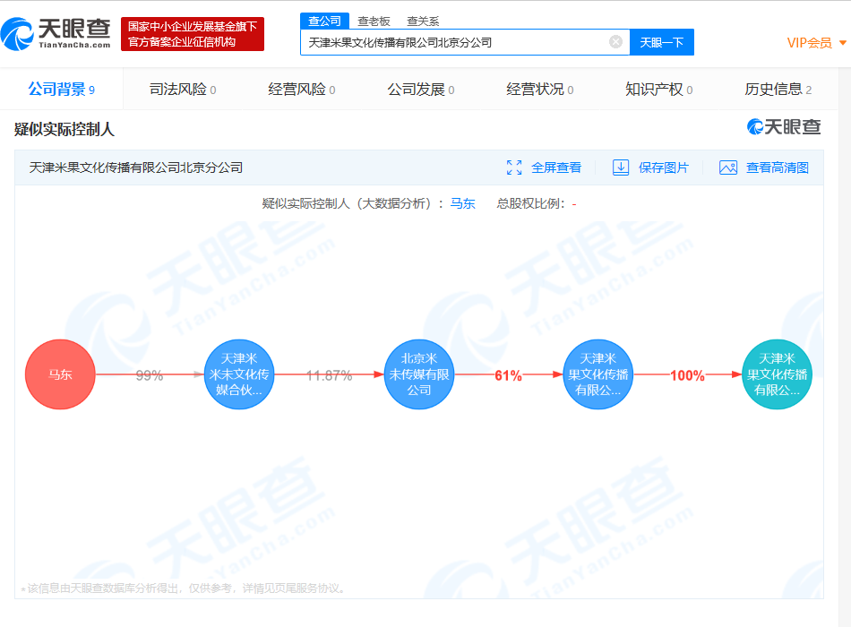Click the 总股权比例 label
Screen dimensions: 851x627
(x=530, y=203)
